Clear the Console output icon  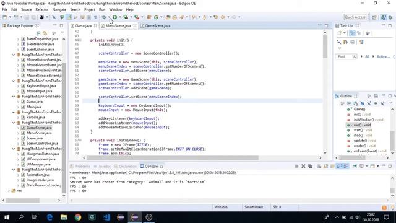tap(319, 166)
